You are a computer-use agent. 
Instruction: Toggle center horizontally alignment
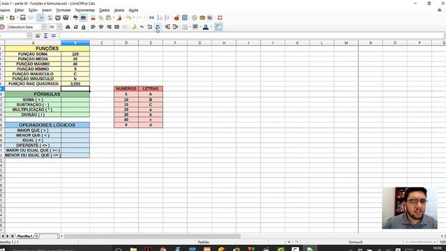click(101, 26)
